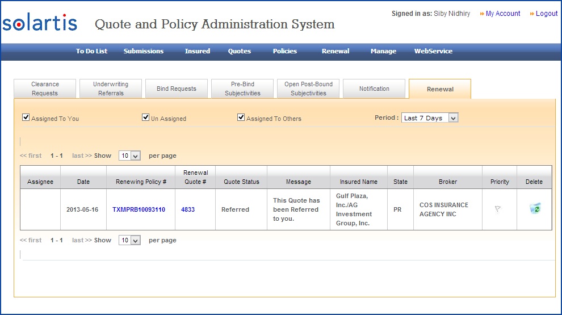Click the Solartis logo

(40, 23)
